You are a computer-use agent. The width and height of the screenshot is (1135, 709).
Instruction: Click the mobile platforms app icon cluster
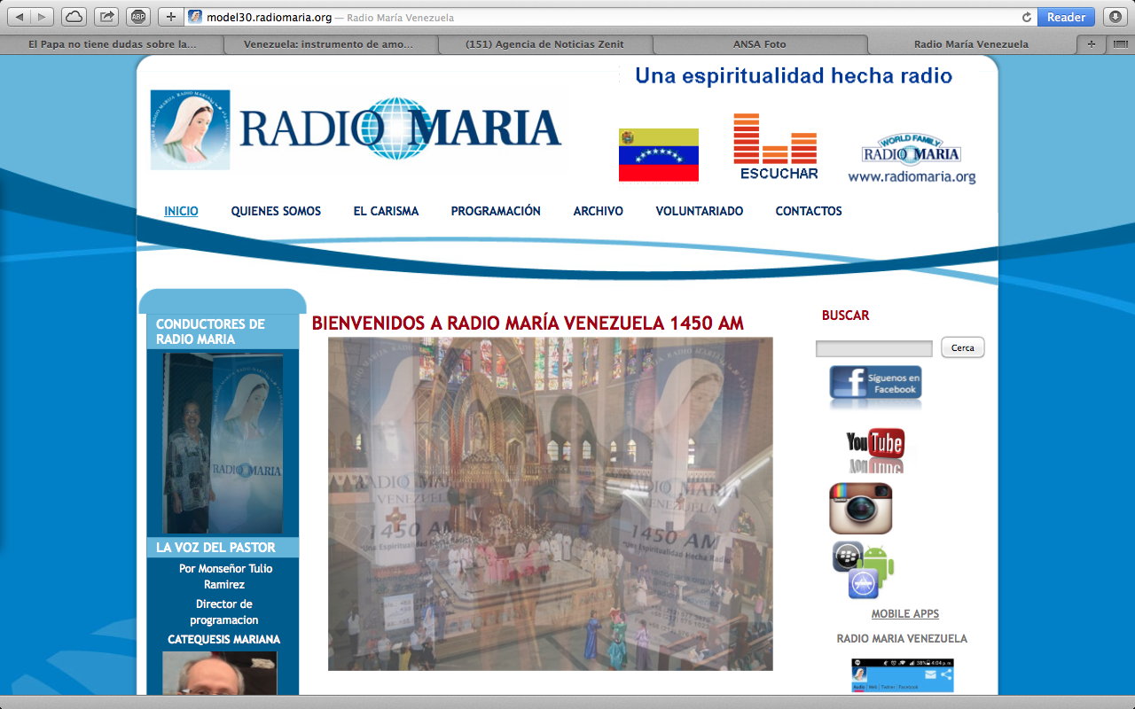click(x=863, y=569)
